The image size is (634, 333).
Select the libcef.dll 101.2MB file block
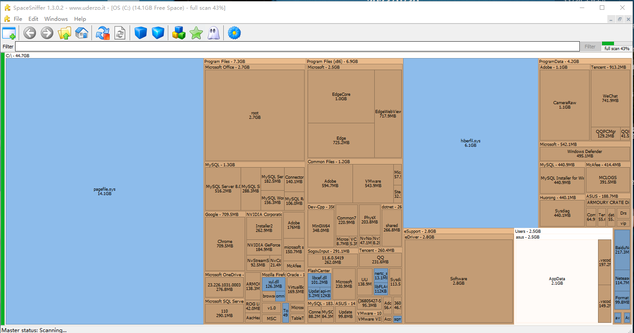click(319, 280)
